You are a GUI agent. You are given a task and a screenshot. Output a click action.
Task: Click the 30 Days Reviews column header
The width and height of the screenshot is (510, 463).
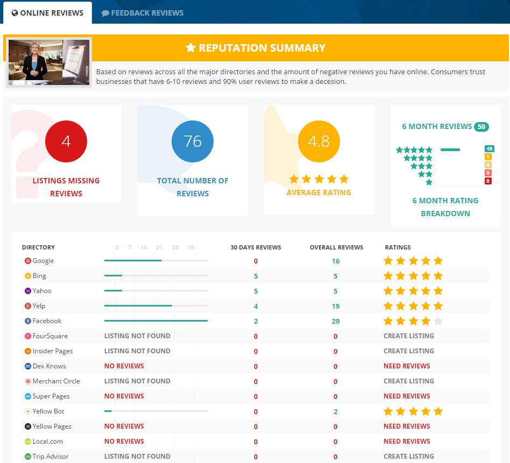pyautogui.click(x=256, y=247)
